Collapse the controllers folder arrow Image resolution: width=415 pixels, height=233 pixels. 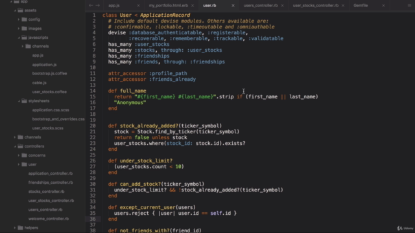coord(15,146)
